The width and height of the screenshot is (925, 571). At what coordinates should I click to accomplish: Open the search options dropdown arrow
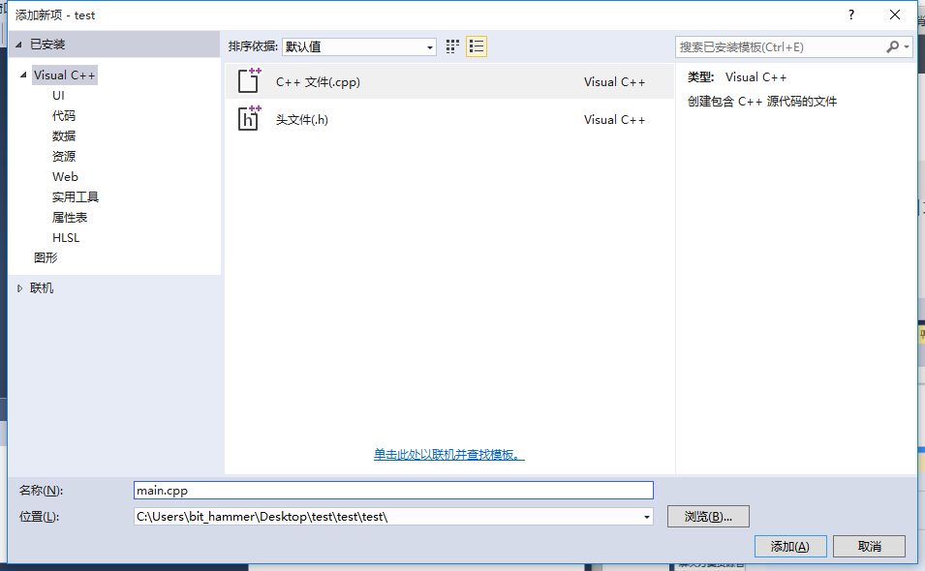click(x=907, y=46)
